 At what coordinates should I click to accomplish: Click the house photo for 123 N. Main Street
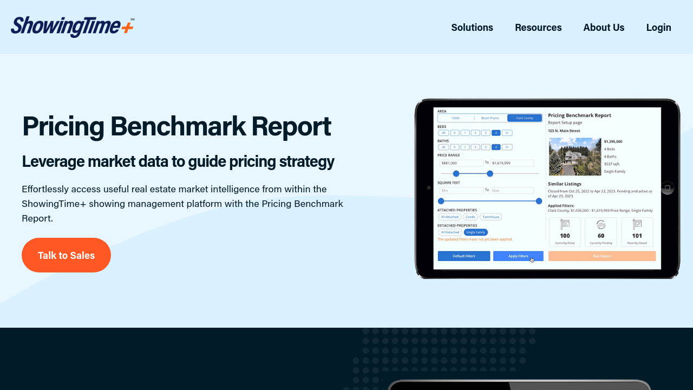574,157
